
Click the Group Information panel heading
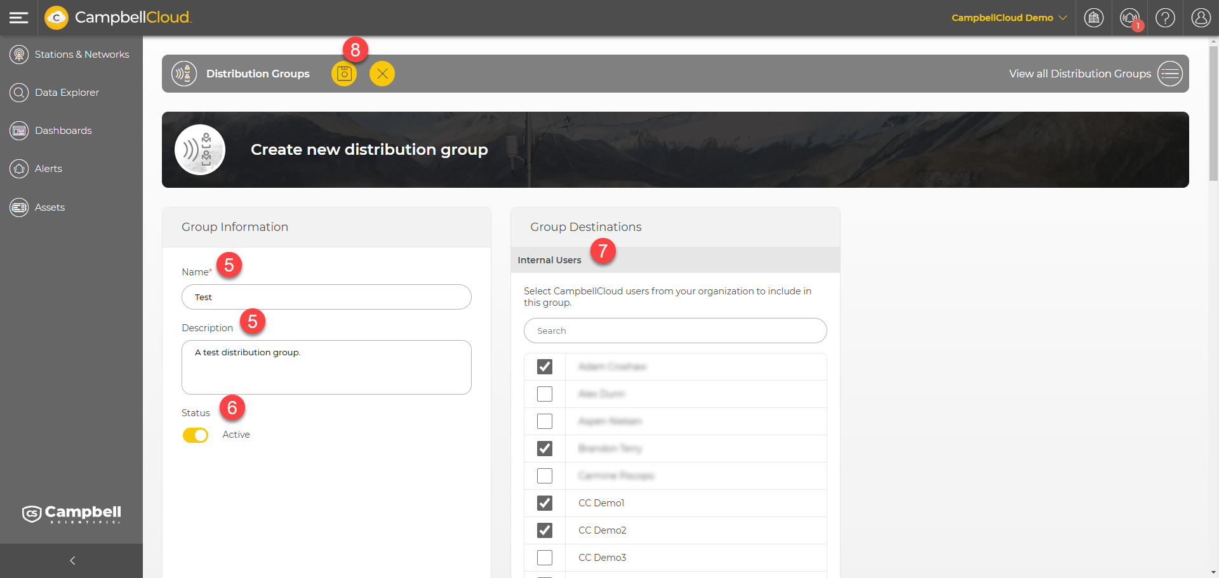pyautogui.click(x=235, y=227)
